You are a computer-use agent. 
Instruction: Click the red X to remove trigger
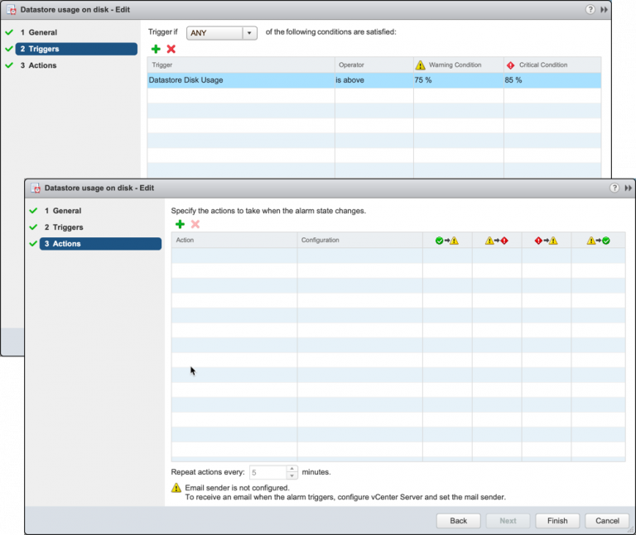tap(171, 50)
